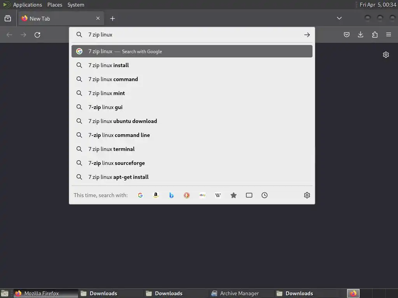
Task: Personalize New Tab via gear icon
Action: coord(386,55)
